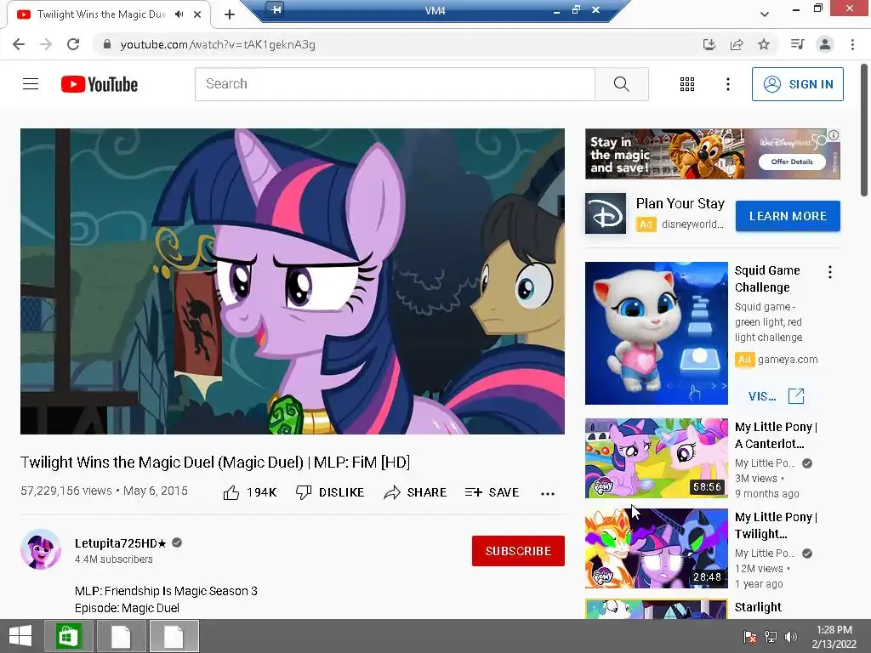Viewport: 871px width, 653px height.
Task: Go to YouTube home via logo
Action: coord(100,84)
